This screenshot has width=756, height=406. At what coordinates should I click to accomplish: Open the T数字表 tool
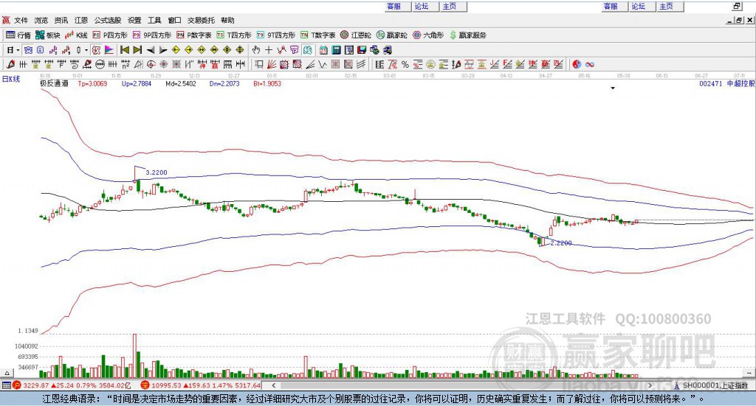tap(317, 35)
